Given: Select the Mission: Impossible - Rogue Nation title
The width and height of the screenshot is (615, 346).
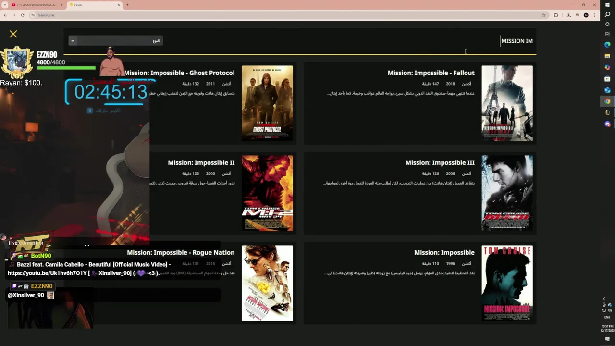Looking at the screenshot, I should [181, 253].
